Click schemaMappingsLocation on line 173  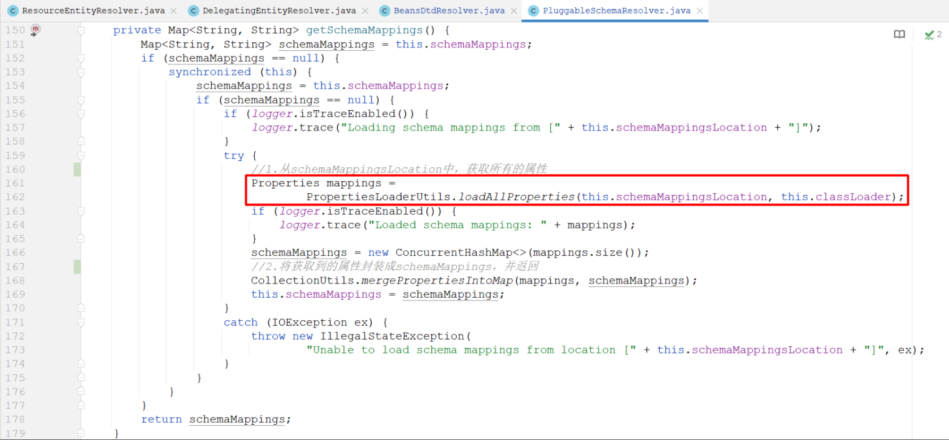(x=767, y=350)
